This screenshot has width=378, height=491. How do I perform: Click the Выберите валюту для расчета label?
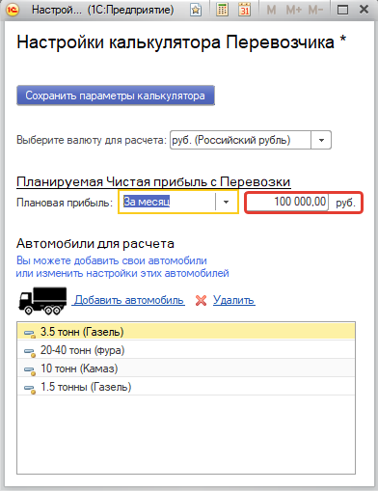[92, 140]
